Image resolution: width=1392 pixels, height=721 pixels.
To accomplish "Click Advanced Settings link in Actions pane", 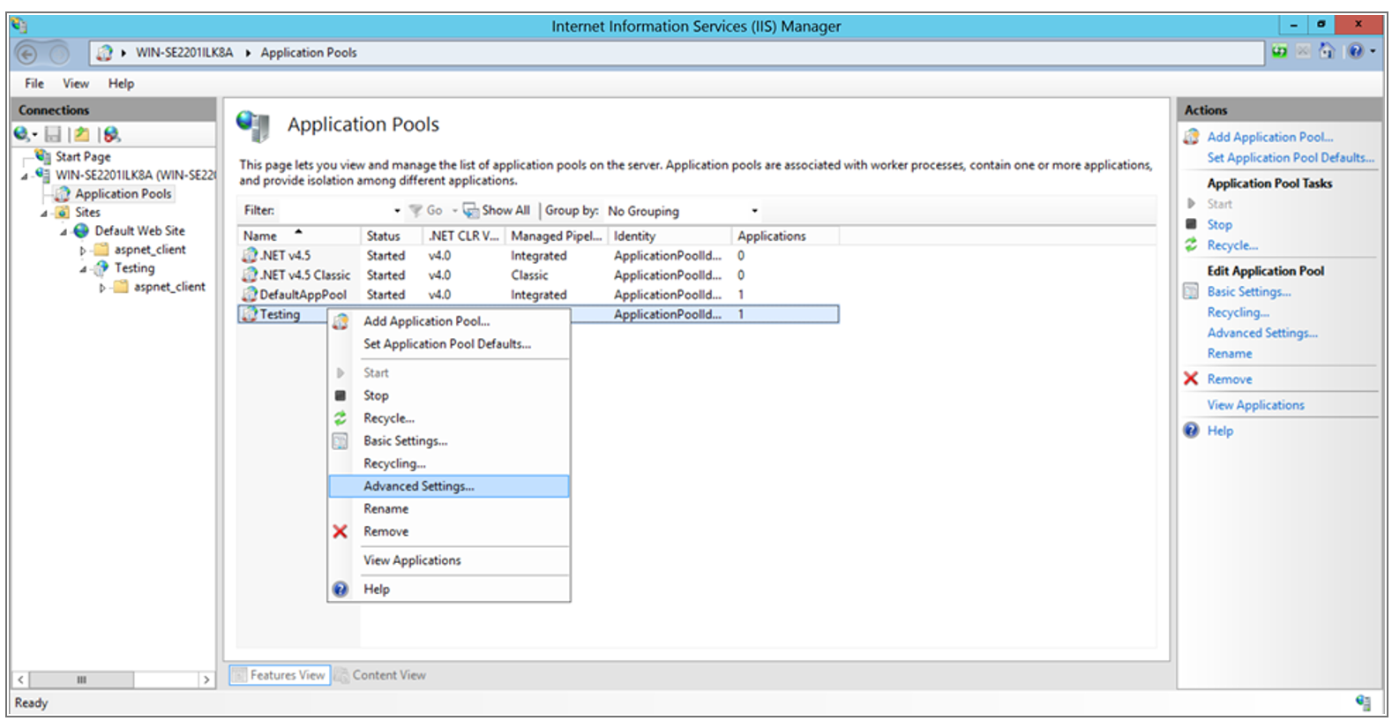I will [1262, 333].
